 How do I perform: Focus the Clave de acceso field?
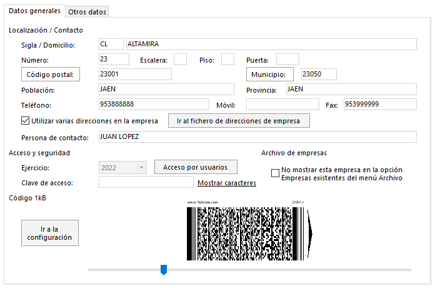pos(146,182)
